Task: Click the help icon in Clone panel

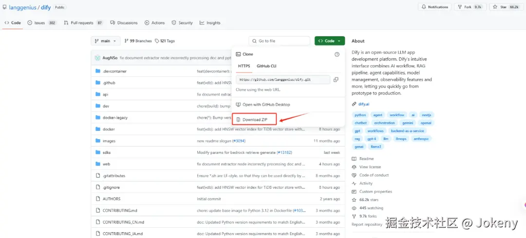Action: pyautogui.click(x=337, y=55)
